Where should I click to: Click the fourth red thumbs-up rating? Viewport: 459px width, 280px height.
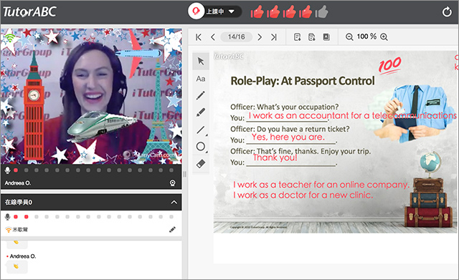point(306,12)
